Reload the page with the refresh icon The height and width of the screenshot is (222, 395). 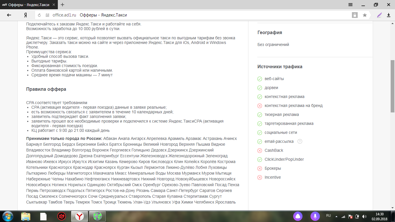tap(39, 15)
